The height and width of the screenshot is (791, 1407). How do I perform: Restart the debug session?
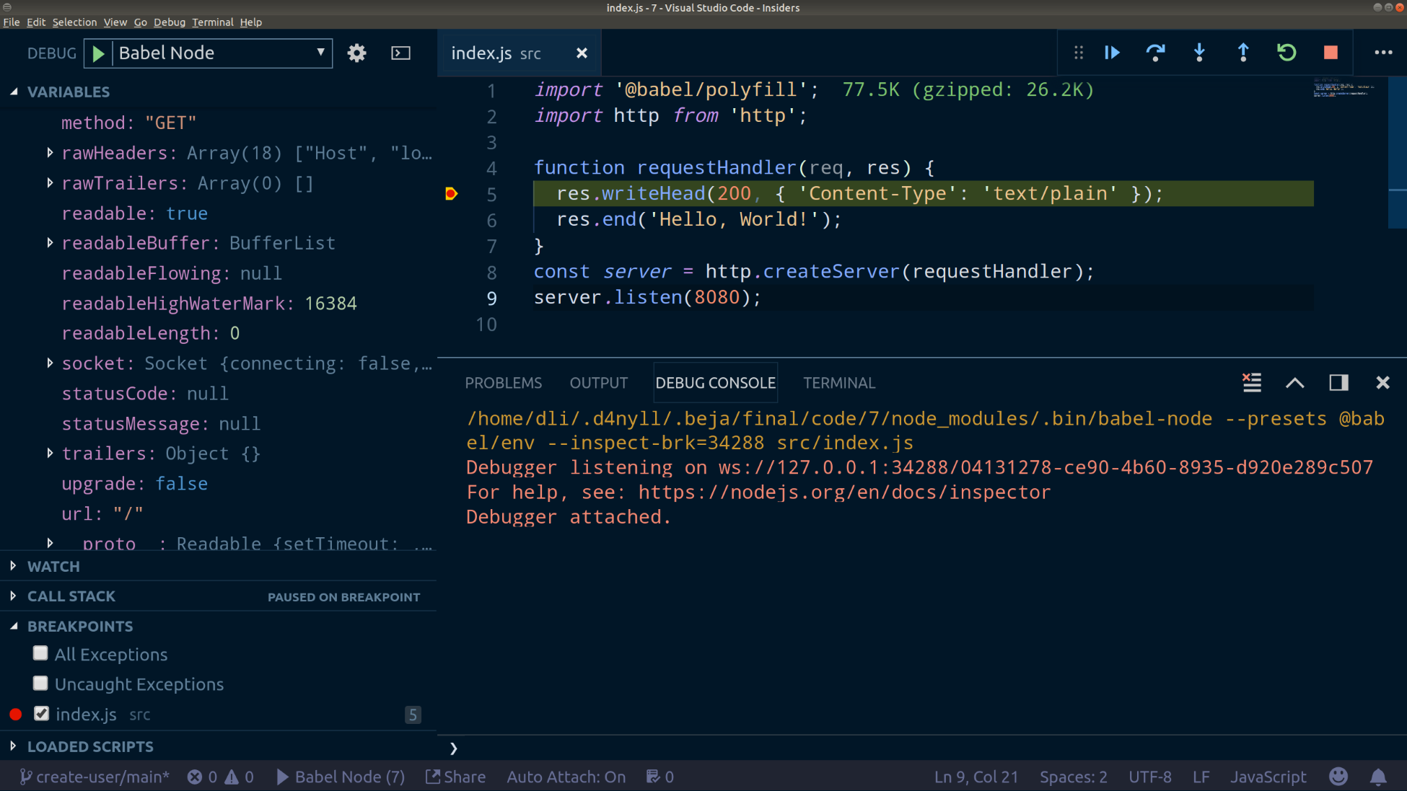1287,53
